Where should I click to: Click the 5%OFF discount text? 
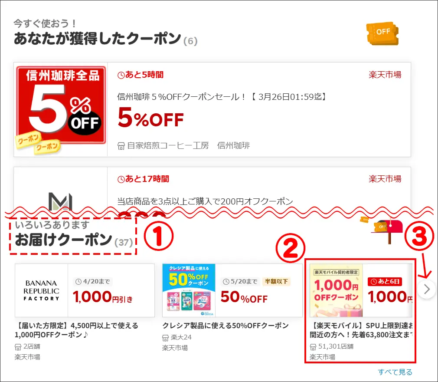150,119
